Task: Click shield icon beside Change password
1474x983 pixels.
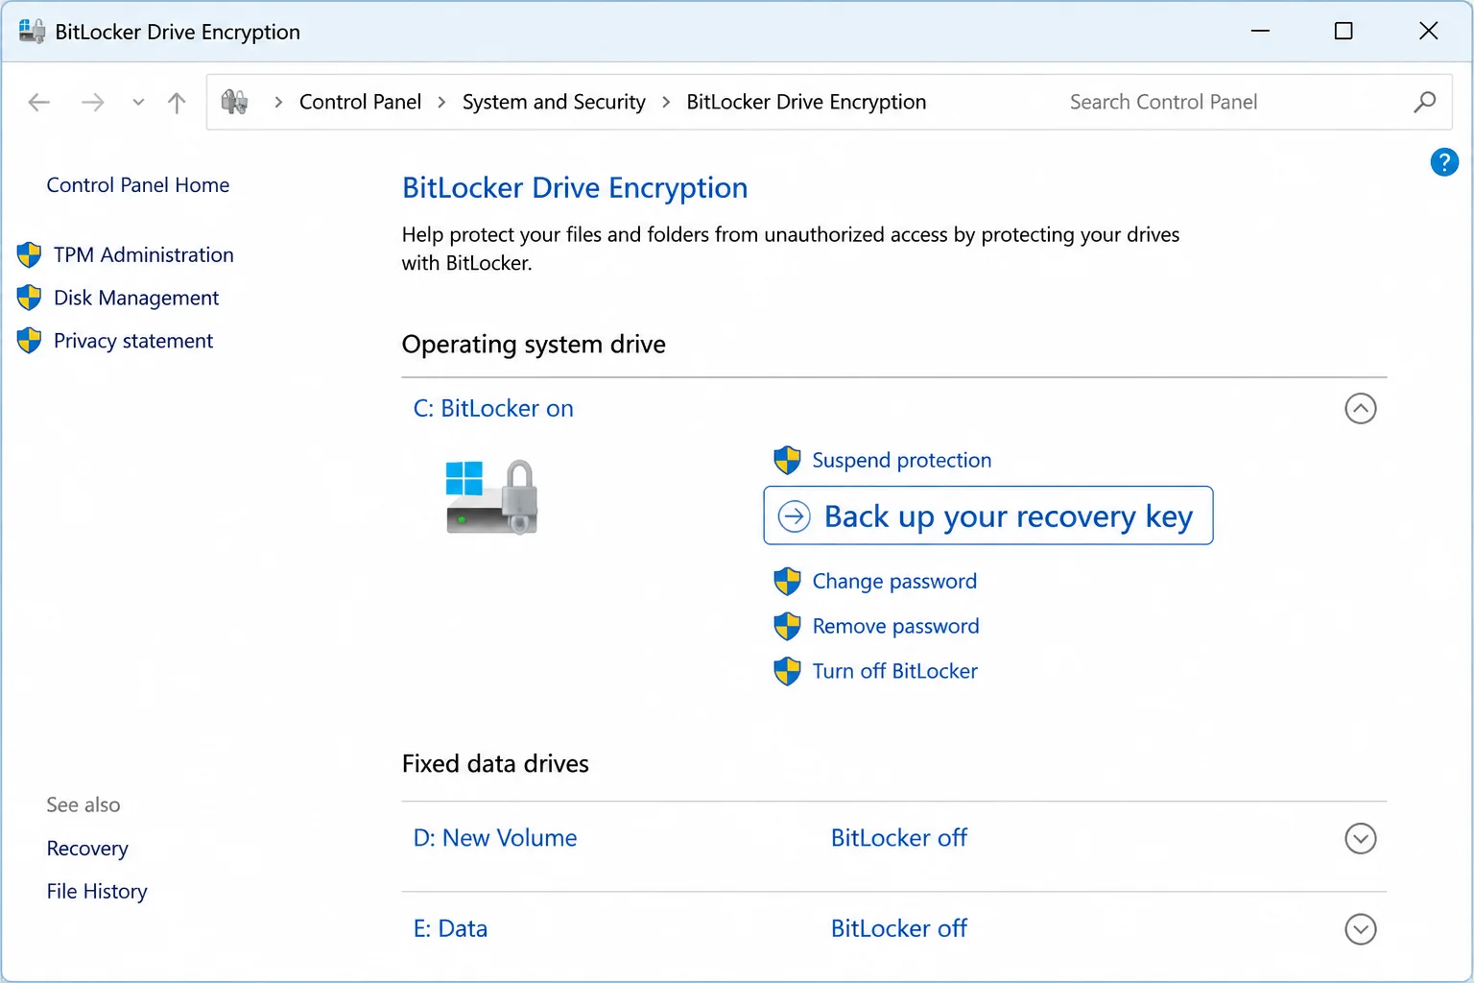Action: (x=787, y=581)
